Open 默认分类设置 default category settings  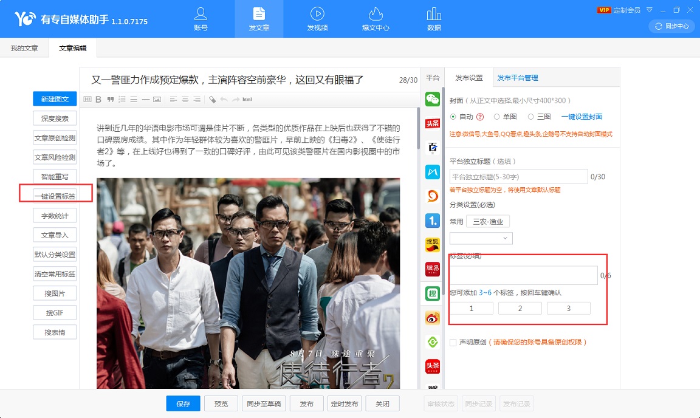coord(55,254)
